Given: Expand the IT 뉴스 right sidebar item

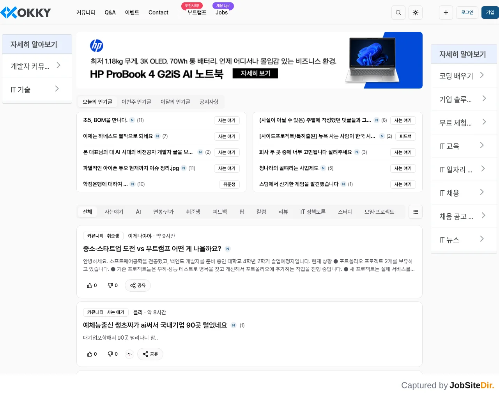Looking at the screenshot, I should (464, 239).
